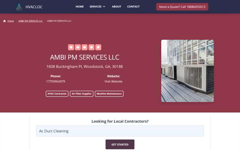The height and width of the screenshot is (150, 240).
Task: Select the Air Filter Supplier tag
Action: point(82,94)
